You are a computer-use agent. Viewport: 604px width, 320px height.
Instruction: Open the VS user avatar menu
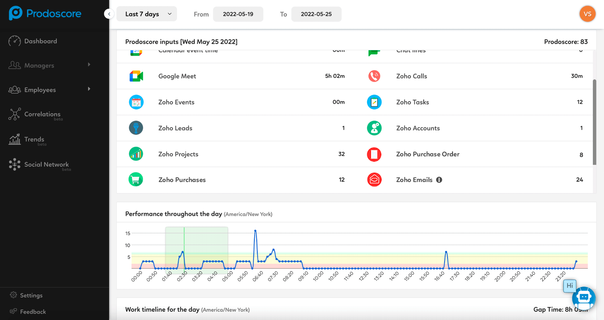coord(587,14)
